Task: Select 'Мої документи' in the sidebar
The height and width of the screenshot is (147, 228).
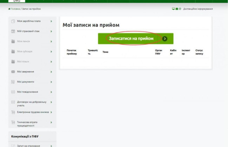Action: [26, 82]
